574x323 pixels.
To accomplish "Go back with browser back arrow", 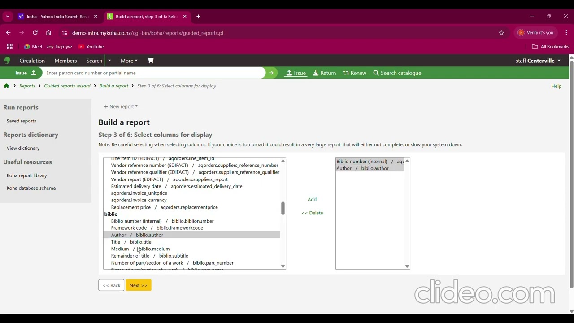I will pyautogui.click(x=8, y=33).
